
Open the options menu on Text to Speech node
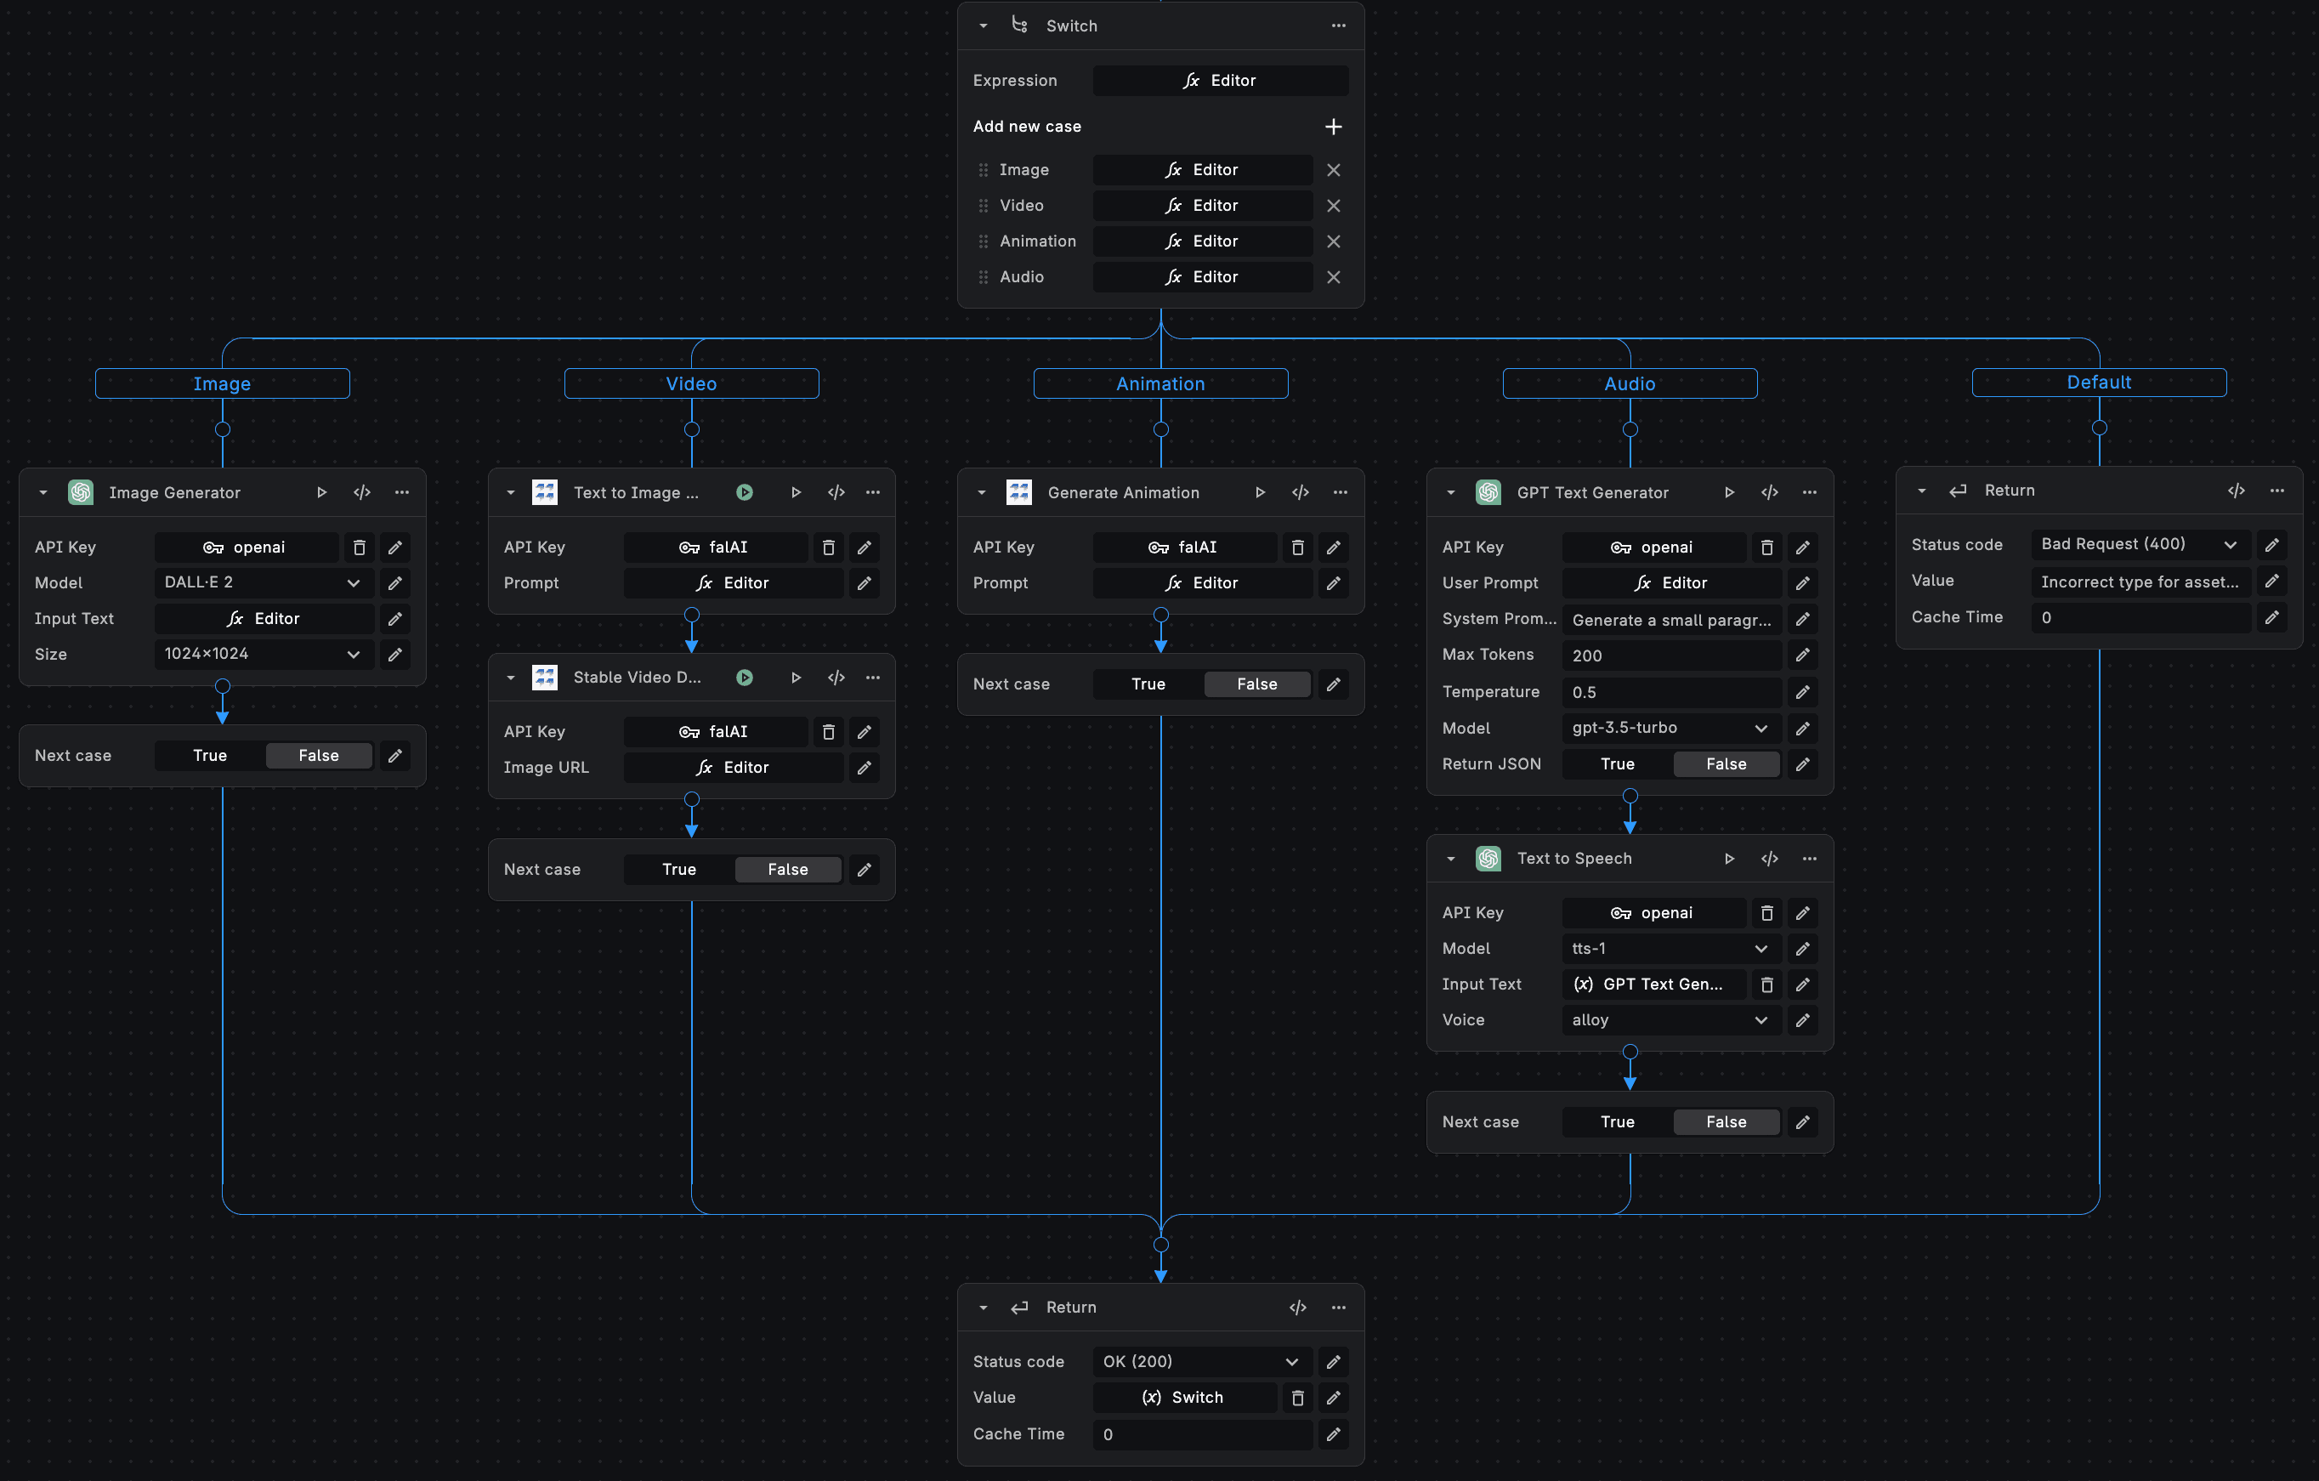(1809, 858)
